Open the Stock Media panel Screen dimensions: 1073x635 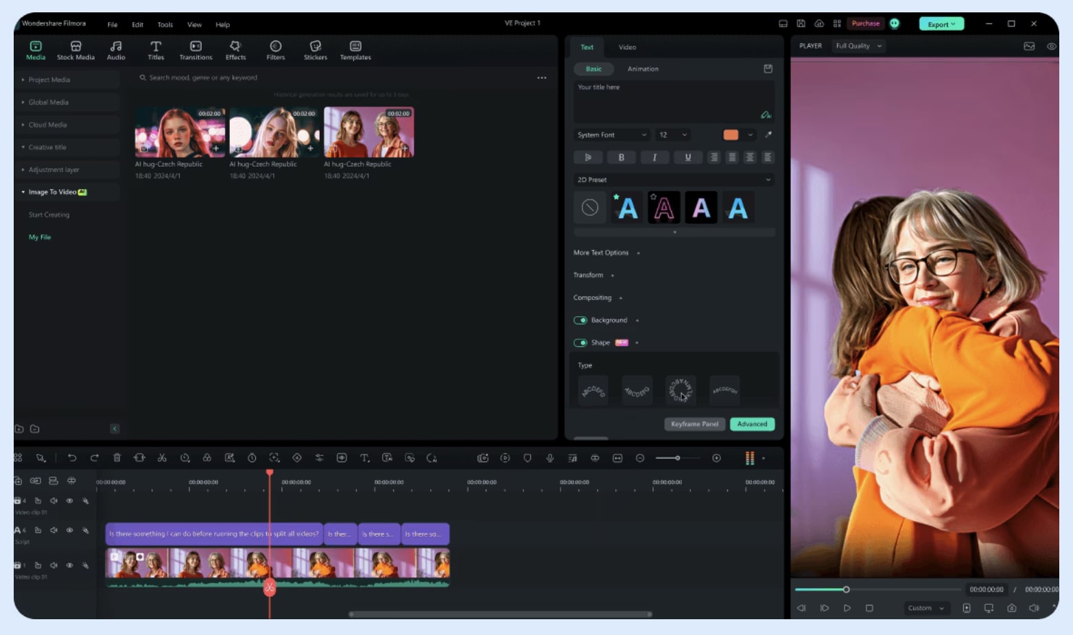click(x=75, y=50)
